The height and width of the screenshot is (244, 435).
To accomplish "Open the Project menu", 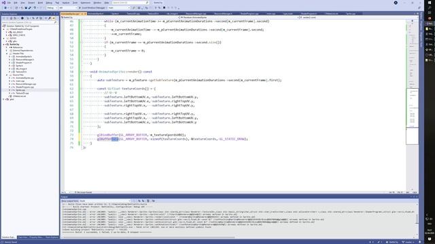I will [x=31, y=3].
